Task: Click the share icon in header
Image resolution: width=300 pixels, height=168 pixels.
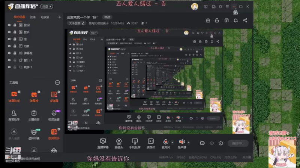Action: pyautogui.click(x=245, y=21)
